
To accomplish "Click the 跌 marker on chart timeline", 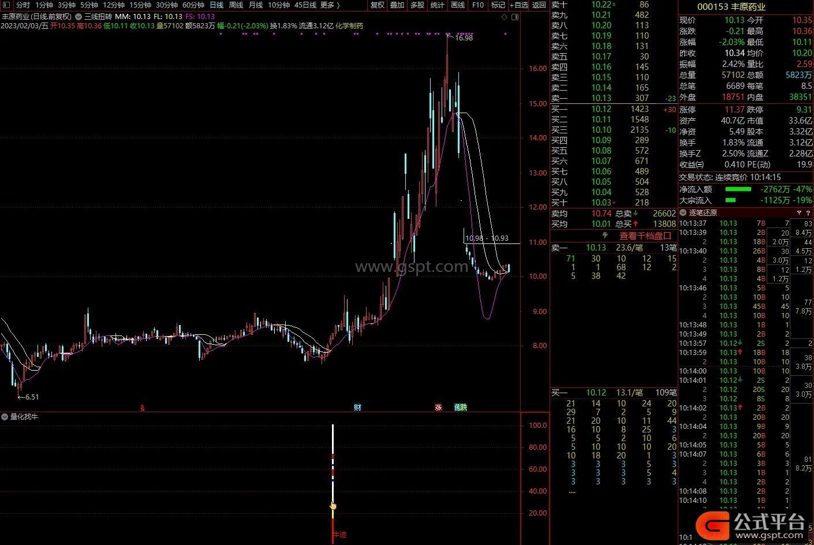I will point(463,407).
